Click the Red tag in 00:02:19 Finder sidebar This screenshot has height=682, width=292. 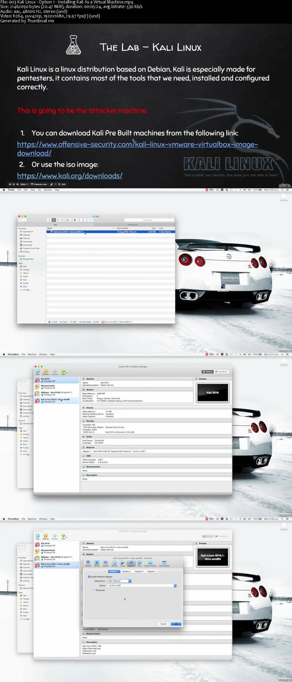(x=23, y=266)
